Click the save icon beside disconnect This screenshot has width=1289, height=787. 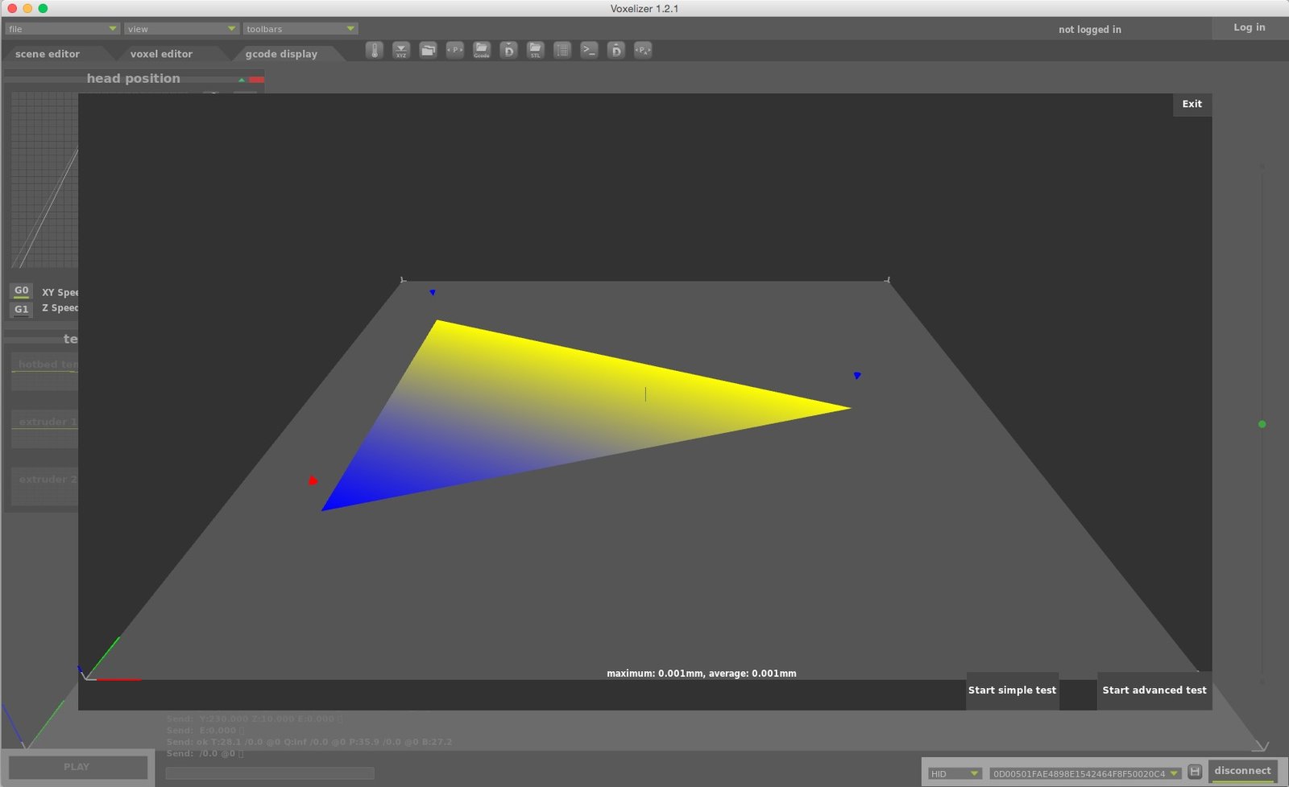(1195, 771)
